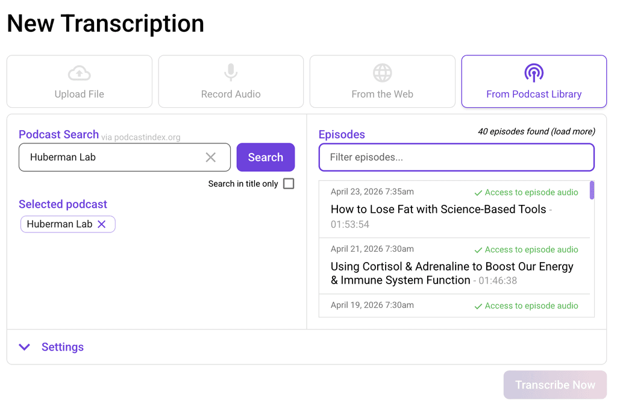Click Access to episode audio for April 19
The height and width of the screenshot is (409, 617).
(x=527, y=306)
